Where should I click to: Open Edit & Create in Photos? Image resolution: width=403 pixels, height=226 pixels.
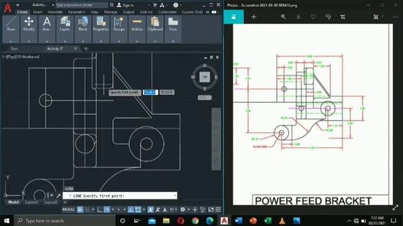point(378,17)
